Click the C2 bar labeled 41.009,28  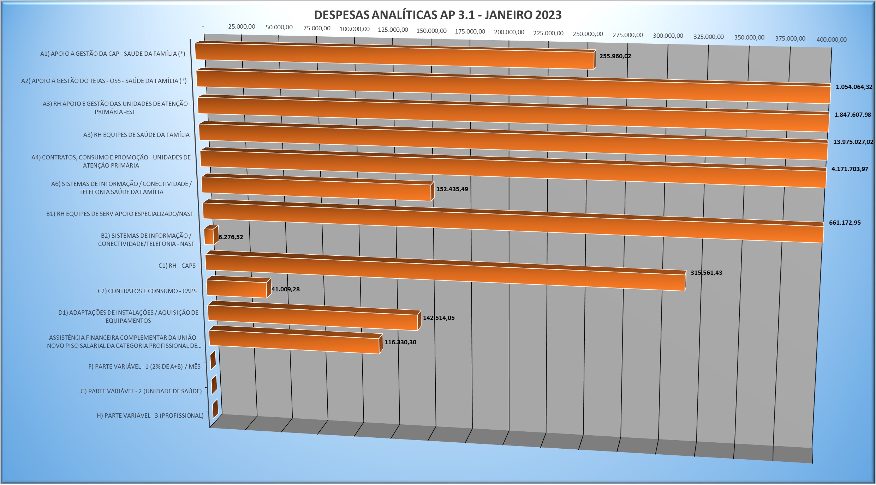point(237,290)
